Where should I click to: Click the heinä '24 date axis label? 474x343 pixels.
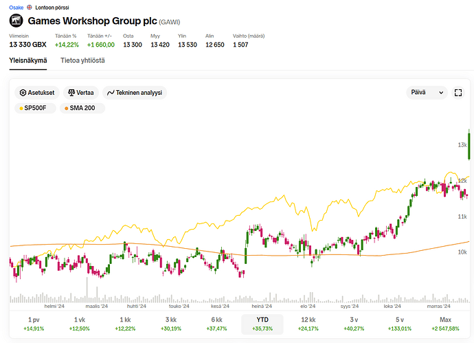262,306
